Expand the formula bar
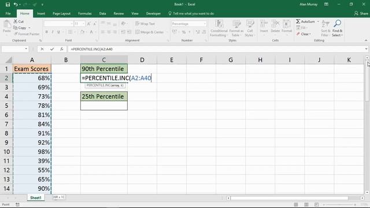 click(366, 49)
